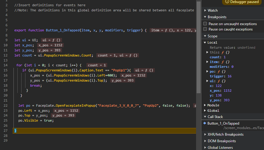Expand the 'po' object in scope
Viewport: 264px width, 150px height.
(208, 71)
